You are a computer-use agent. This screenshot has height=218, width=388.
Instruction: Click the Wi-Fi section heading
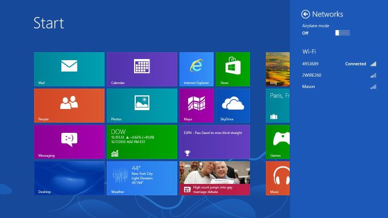tap(309, 52)
